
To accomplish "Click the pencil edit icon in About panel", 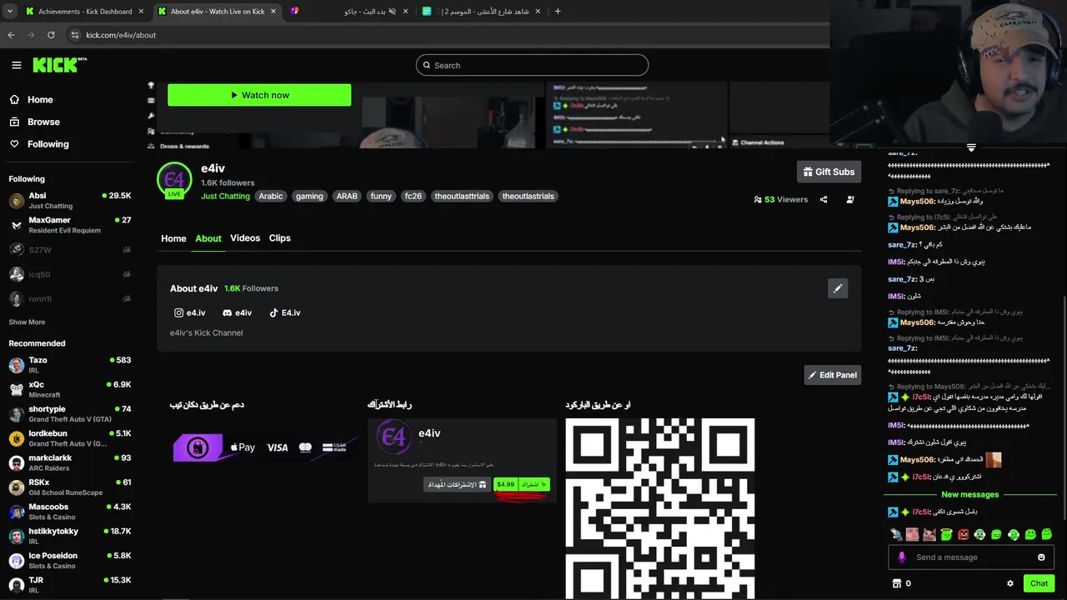I will [x=838, y=288].
